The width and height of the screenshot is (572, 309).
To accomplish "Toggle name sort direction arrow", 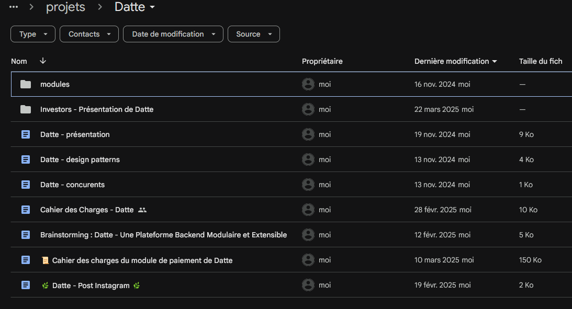I will tap(43, 61).
